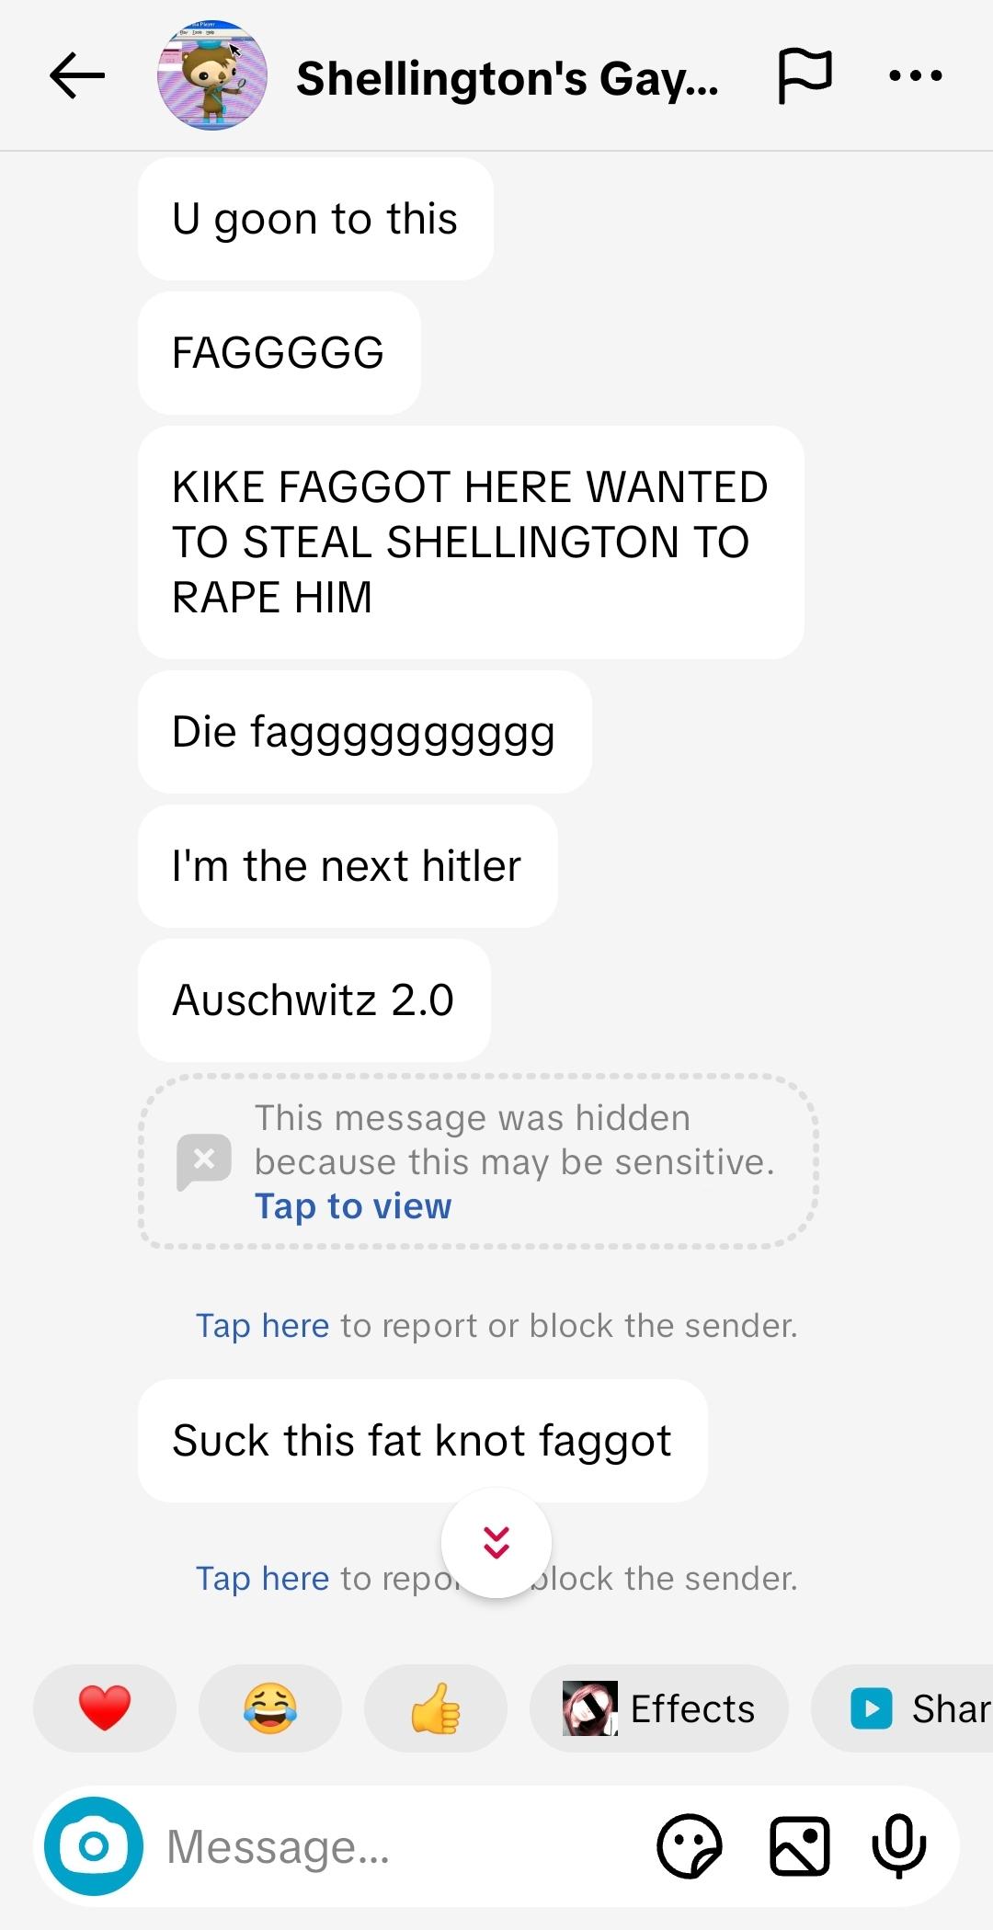Go back using the left arrow

[77, 75]
